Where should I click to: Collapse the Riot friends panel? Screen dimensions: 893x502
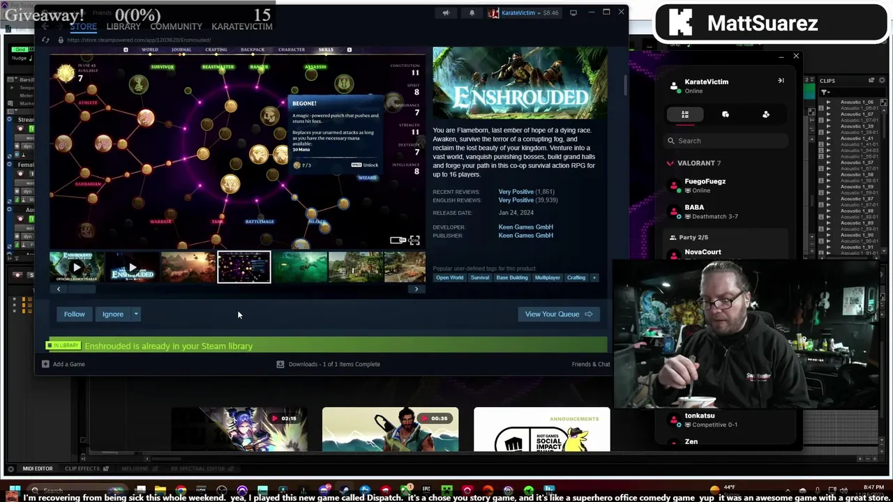781,81
